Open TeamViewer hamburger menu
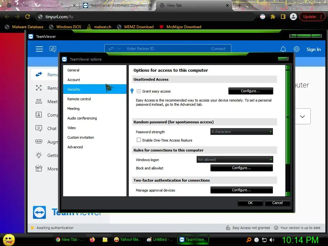Image resolution: width=328 pixels, height=246 pixels. tap(39, 49)
